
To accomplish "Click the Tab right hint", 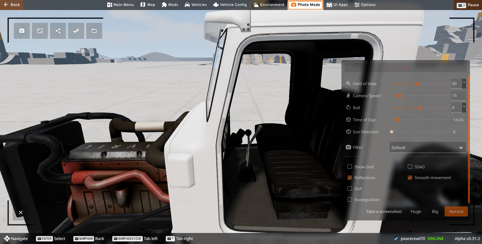I will tap(179, 238).
